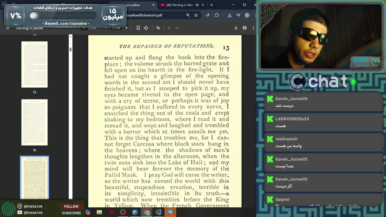Image resolution: width=386 pixels, height=217 pixels.
Task: Bookmark this page with the star
Action: coord(196,15)
